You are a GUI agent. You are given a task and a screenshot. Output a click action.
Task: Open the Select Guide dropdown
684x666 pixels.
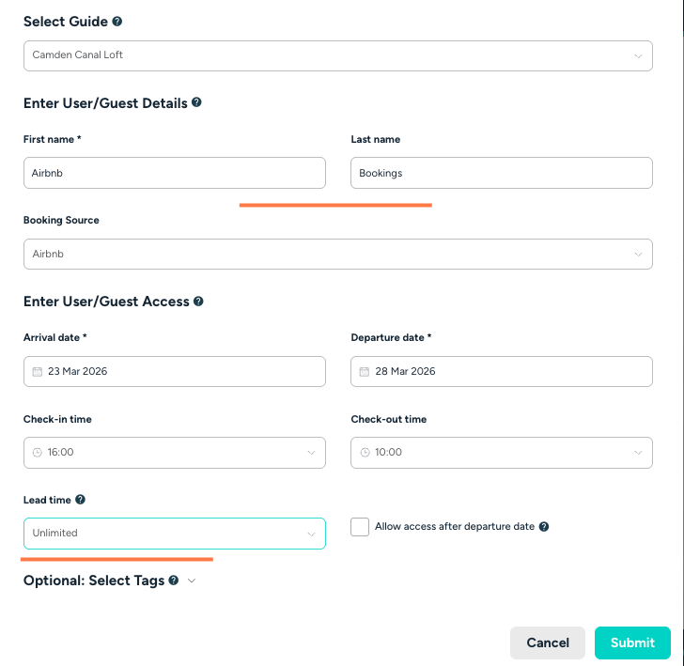coord(338,55)
